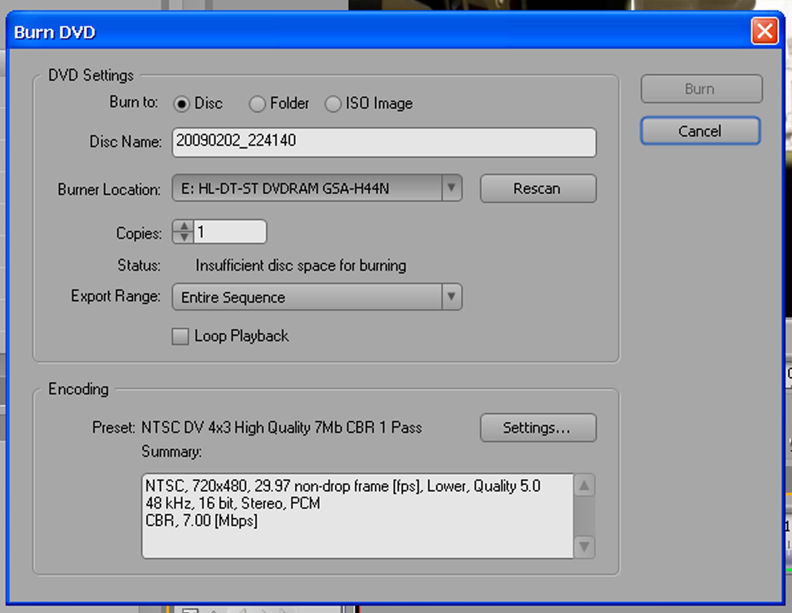Choose ISO Image burn option
Screen dimensions: 792x613
click(333, 104)
